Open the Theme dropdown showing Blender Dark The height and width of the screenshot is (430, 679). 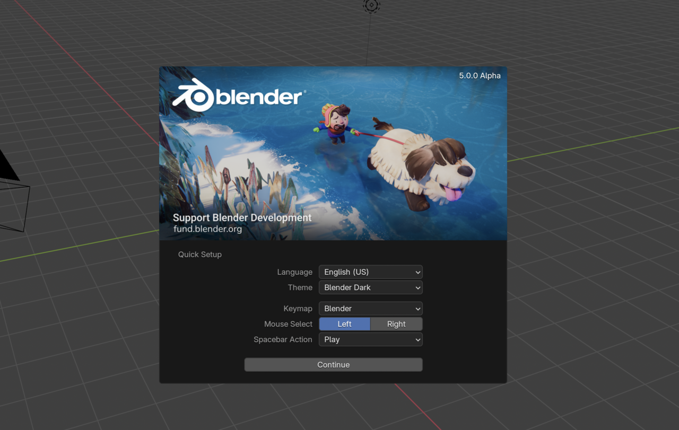tap(370, 287)
